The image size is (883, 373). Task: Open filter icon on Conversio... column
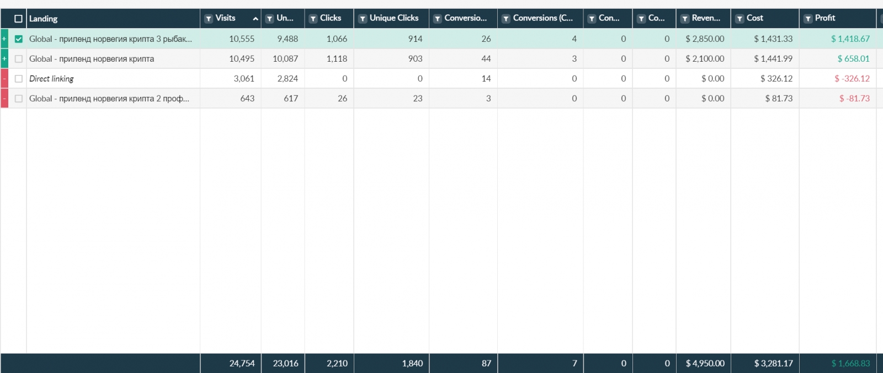tap(438, 19)
